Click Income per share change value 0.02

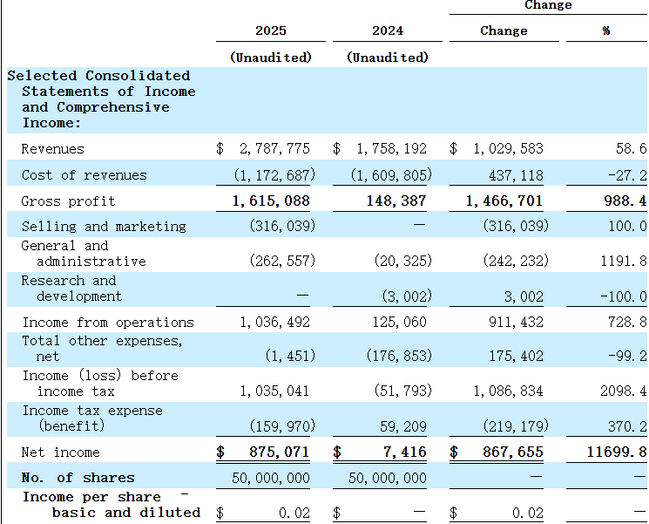[528, 513]
